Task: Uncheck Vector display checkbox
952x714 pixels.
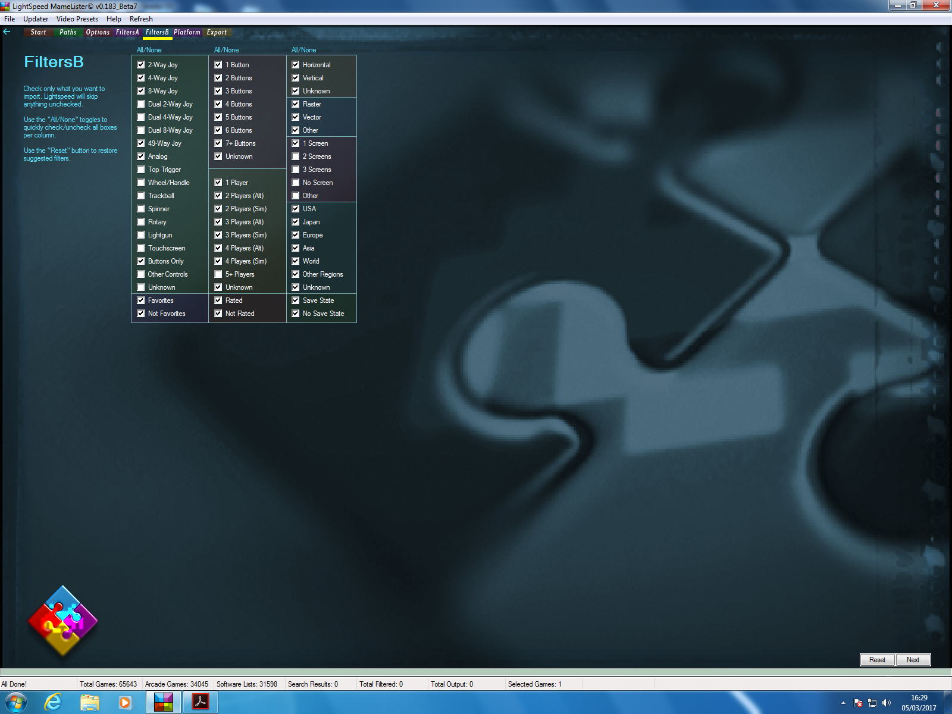Action: (x=296, y=117)
